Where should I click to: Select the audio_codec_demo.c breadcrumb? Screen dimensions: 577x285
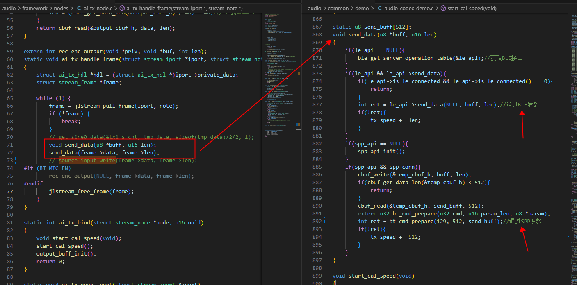tap(408, 8)
